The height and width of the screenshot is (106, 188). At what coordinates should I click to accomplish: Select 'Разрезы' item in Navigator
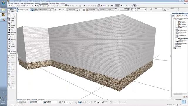[179, 27]
